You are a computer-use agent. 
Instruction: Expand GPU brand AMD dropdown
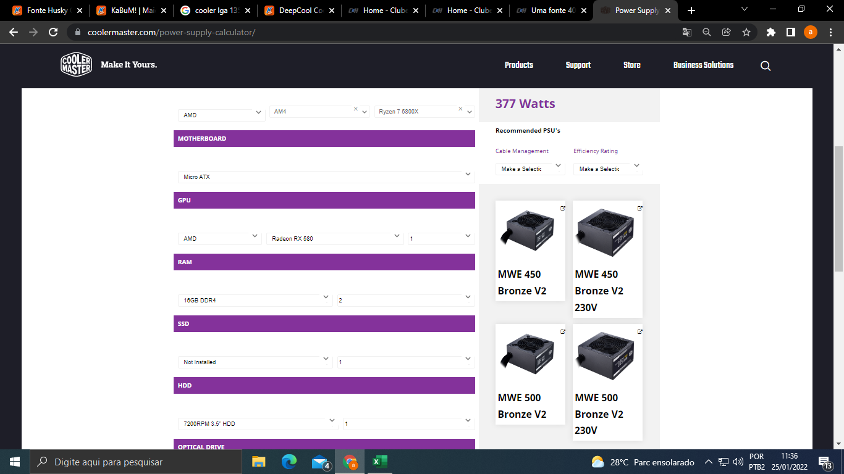coord(220,238)
